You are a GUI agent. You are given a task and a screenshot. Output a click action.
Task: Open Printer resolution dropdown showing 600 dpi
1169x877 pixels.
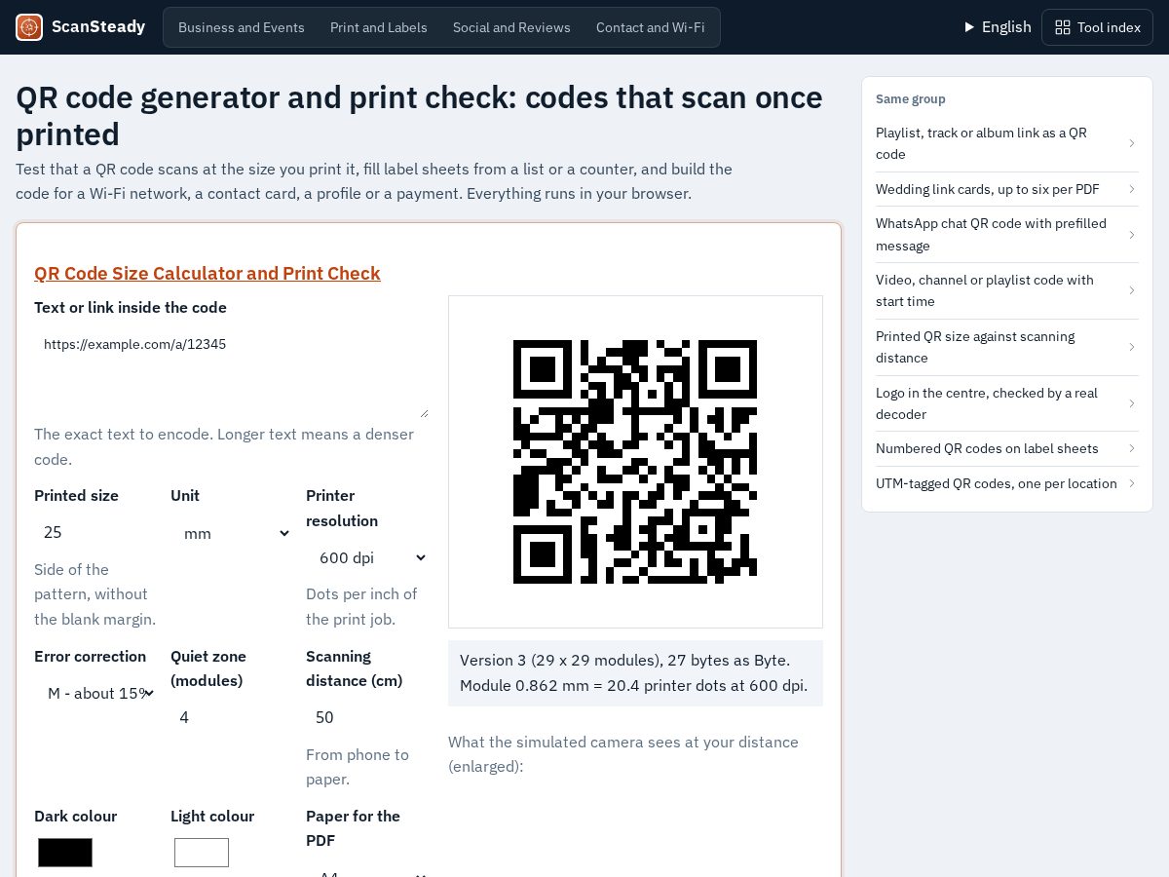[x=367, y=557]
